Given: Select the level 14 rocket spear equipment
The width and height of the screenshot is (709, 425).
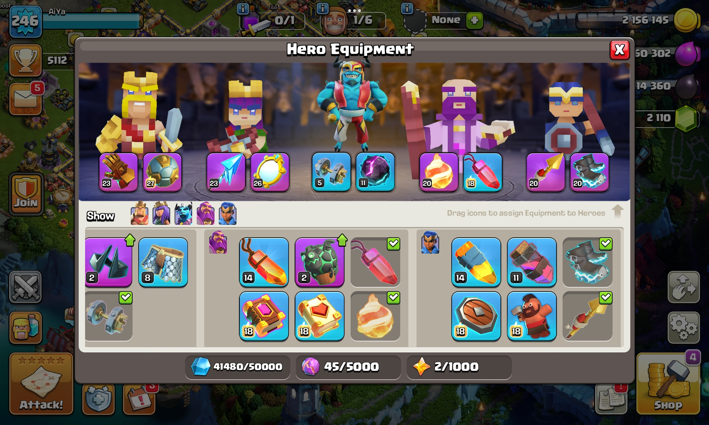Looking at the screenshot, I should [x=476, y=262].
